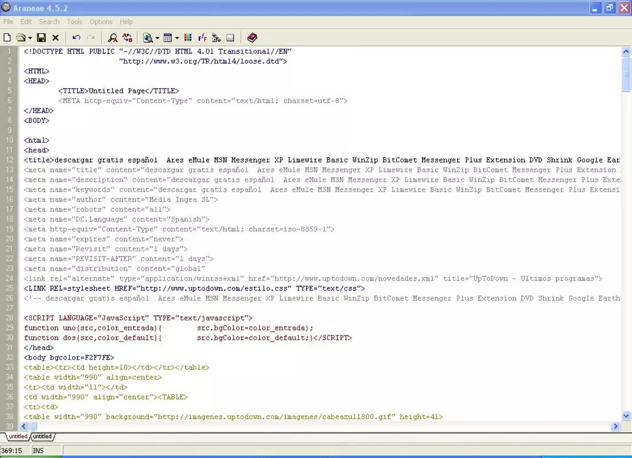The width and height of the screenshot is (632, 458).
Task: Click the SCRIPT LANGUAGE="JavaScript" line
Action: coord(138,318)
